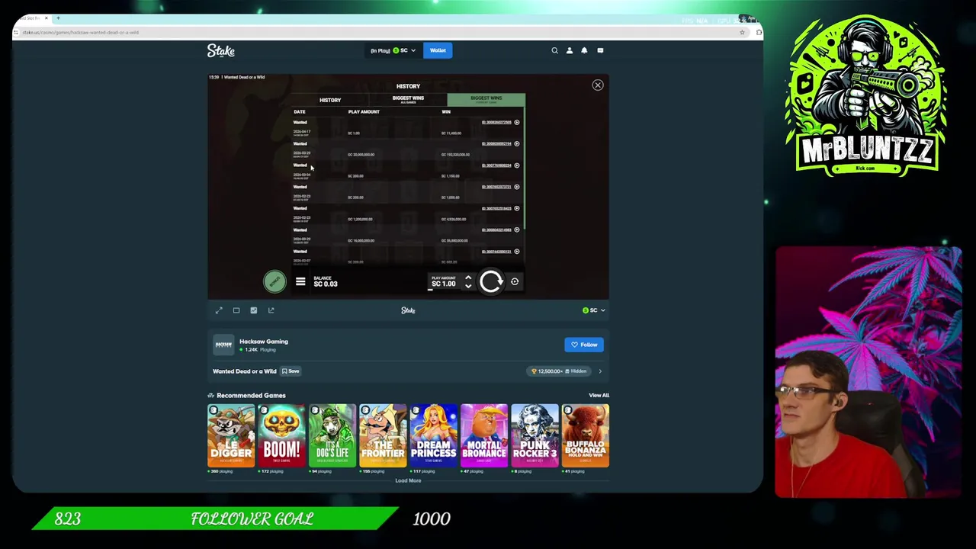976x549 pixels.
Task: Open the 12,500.00× Hidden big win badge
Action: [x=560, y=371]
